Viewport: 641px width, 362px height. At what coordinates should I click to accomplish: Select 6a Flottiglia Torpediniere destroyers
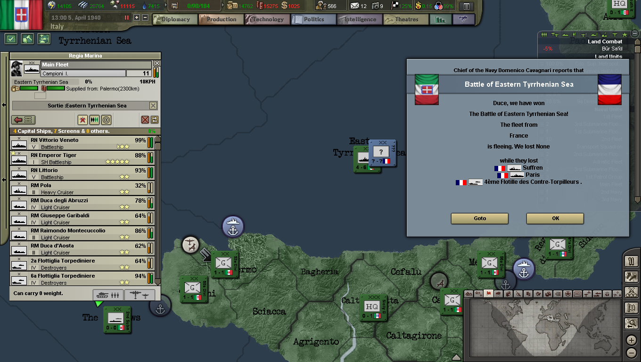pyautogui.click(x=82, y=279)
